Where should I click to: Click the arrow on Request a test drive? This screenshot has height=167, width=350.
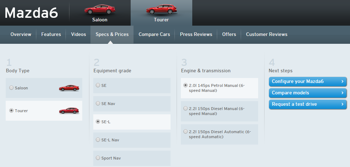tap(343, 104)
